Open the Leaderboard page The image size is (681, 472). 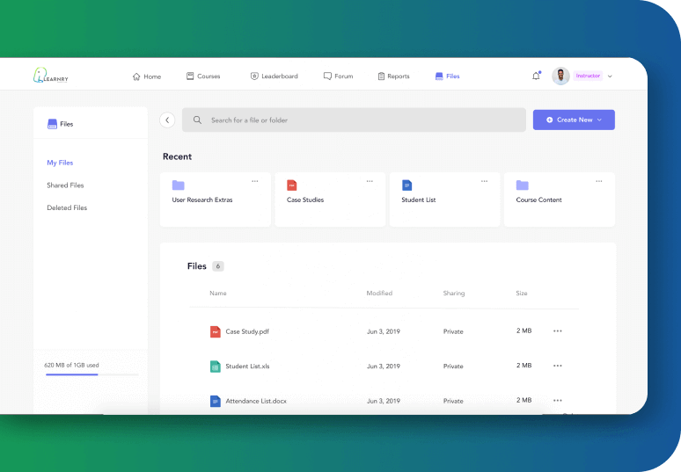[x=274, y=76]
